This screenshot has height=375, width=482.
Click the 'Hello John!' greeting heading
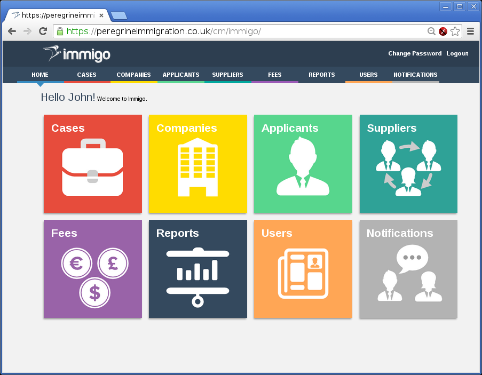point(68,98)
